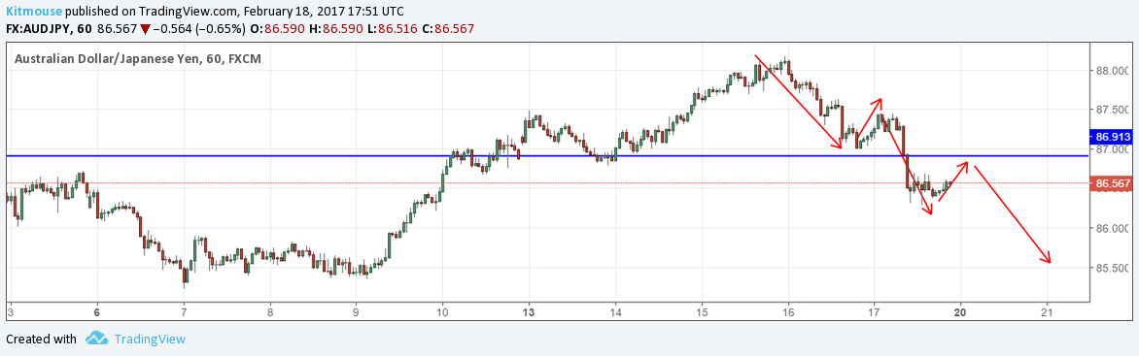This screenshot has width=1139, height=356.
Task: Select the H:86.590 high value
Action: pos(336,28)
